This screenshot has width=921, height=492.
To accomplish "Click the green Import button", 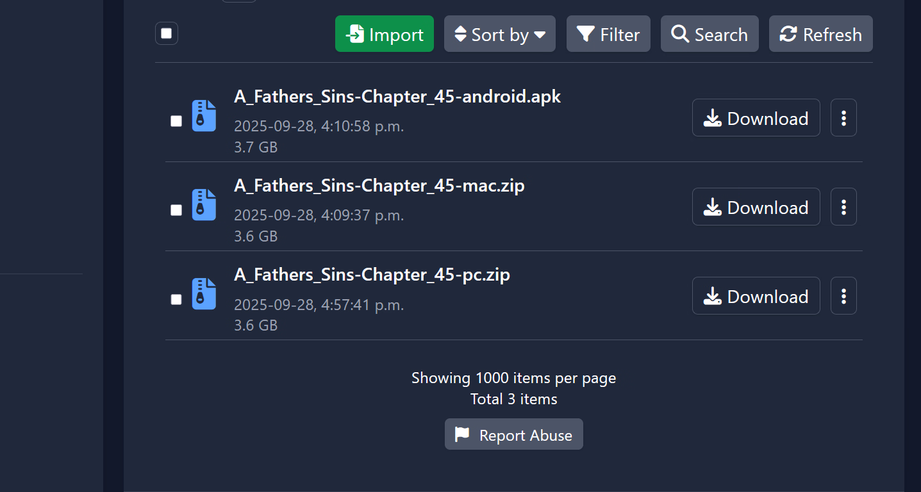I will point(384,34).
